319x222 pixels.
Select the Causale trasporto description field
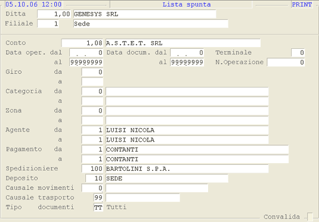[x=143, y=198]
